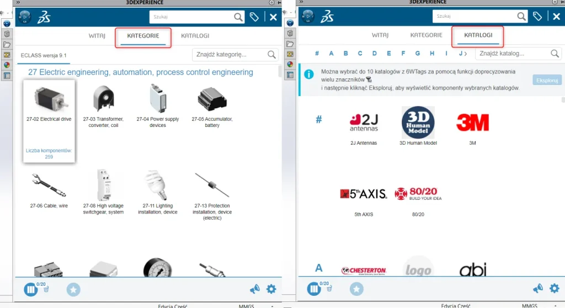Open compare basket icon in left panel

click(x=31, y=289)
